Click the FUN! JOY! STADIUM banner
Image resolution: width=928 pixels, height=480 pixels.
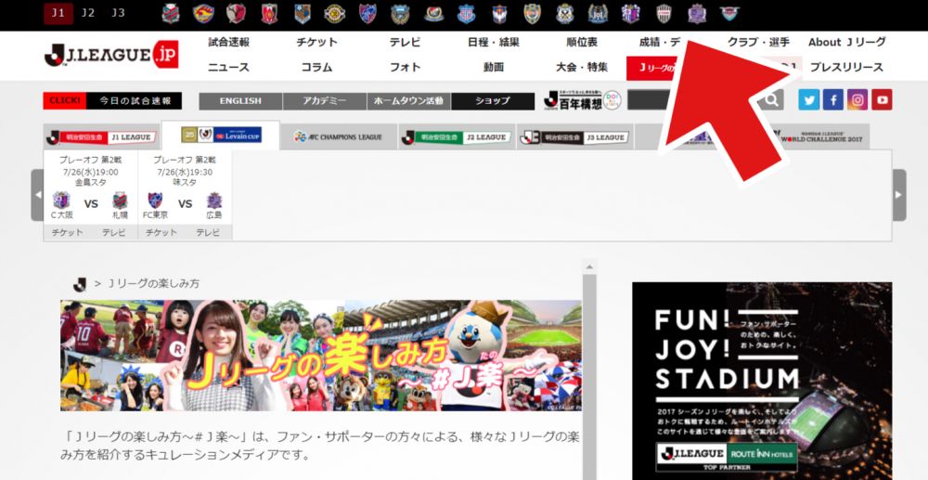click(761, 381)
